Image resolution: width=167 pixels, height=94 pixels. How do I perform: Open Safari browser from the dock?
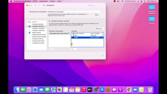[x=35, y=90]
